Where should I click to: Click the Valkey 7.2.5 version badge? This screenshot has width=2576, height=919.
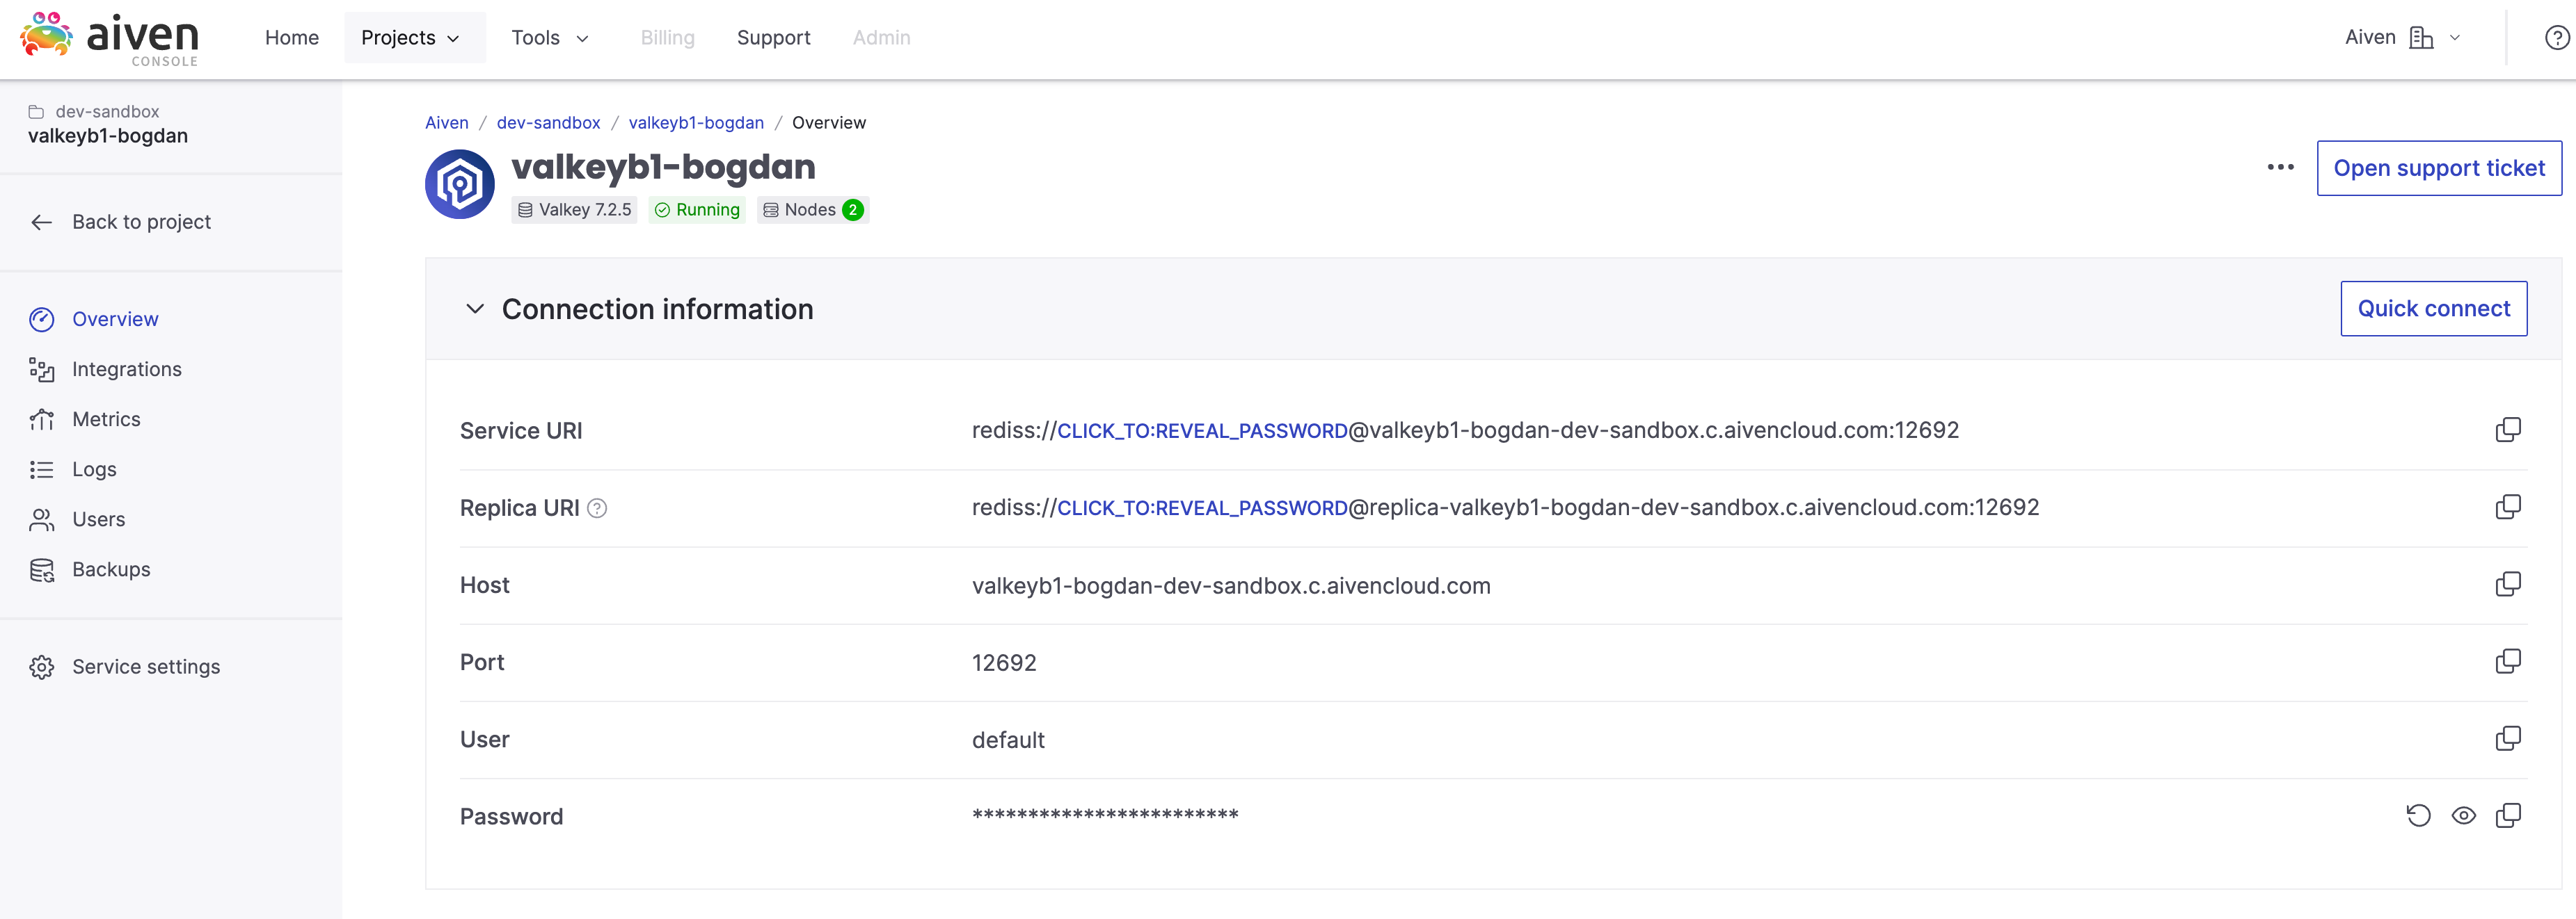point(574,210)
